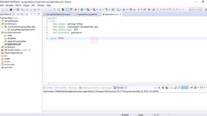Image resolution: width=207 pixels, height=116 pixels.
Task: Open profile avatar icon dropdown arrow
Action: (x=14, y=9)
